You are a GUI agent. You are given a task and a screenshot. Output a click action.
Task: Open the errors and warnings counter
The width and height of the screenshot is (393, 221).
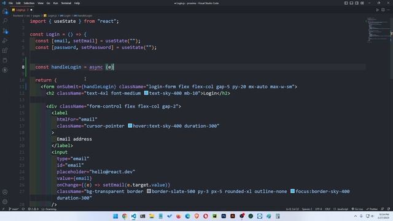[33, 209]
